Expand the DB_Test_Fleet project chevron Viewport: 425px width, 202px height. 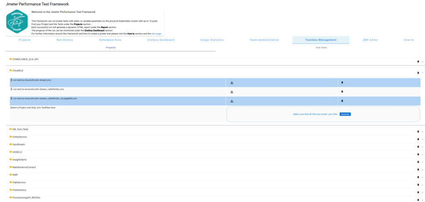422,132
